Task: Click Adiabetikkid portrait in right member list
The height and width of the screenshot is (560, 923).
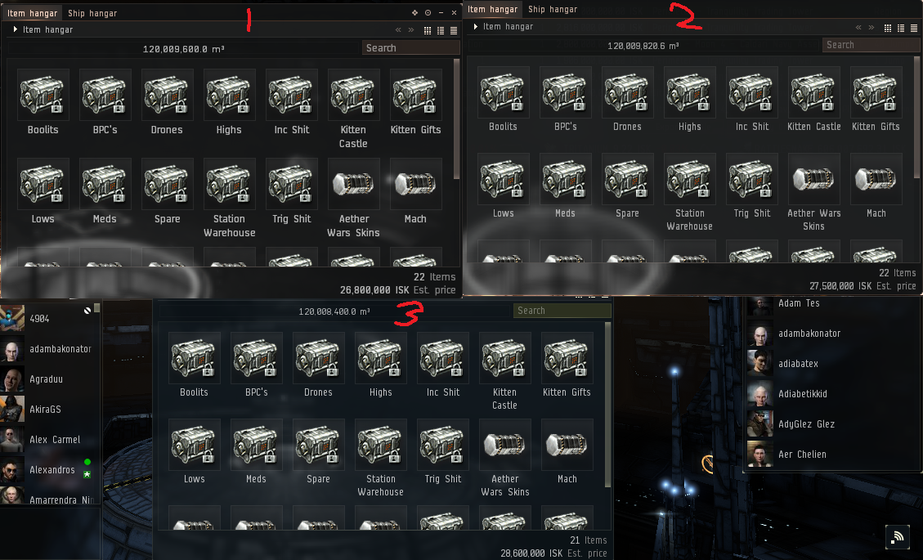Action: [759, 394]
